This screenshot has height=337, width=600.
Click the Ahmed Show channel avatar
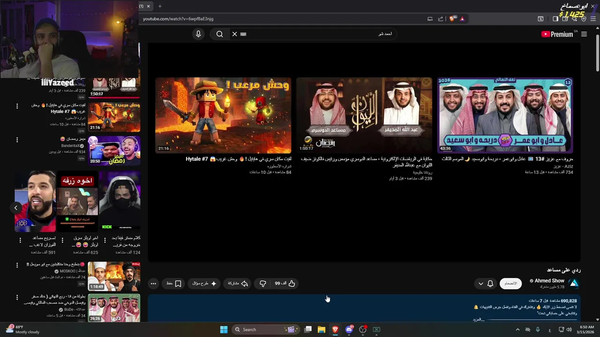574,283
